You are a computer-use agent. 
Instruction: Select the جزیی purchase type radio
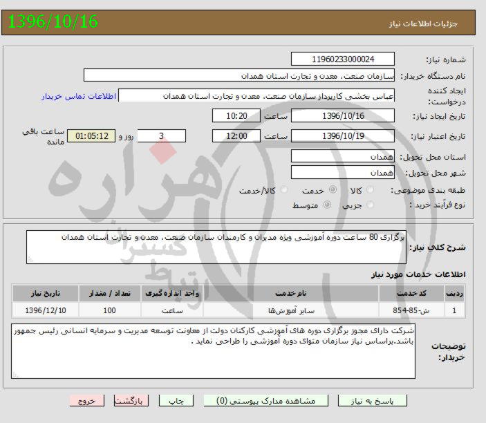(370, 205)
